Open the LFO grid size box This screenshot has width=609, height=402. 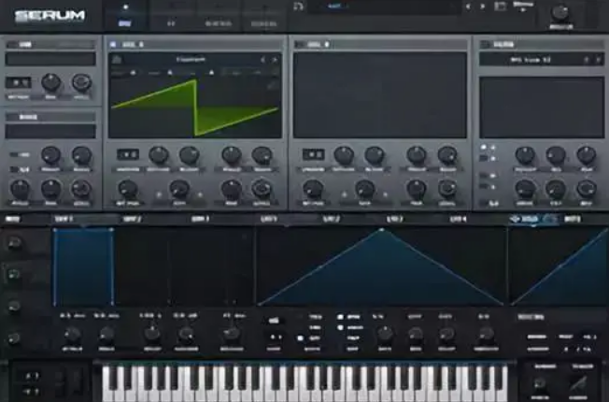coord(275,337)
